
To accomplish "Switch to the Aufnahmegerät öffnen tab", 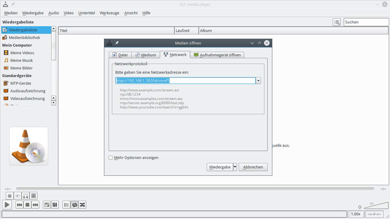I will [x=217, y=55].
